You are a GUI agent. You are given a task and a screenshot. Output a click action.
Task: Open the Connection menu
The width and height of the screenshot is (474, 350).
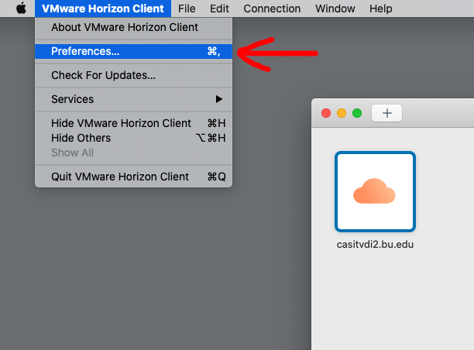pyautogui.click(x=272, y=9)
